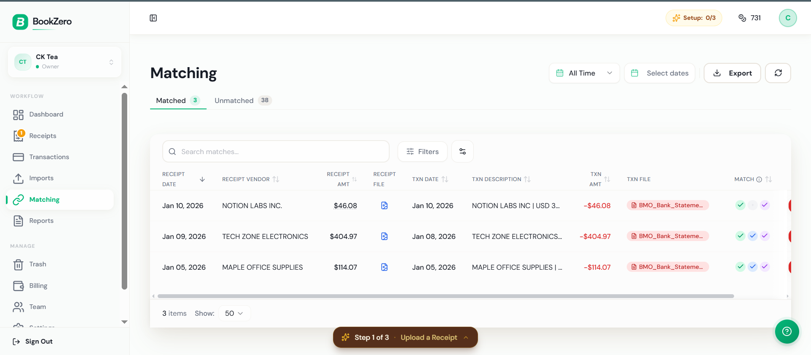Open BMO_Bank_Statement file in Maple Office row
The image size is (811, 355).
pyautogui.click(x=667, y=267)
